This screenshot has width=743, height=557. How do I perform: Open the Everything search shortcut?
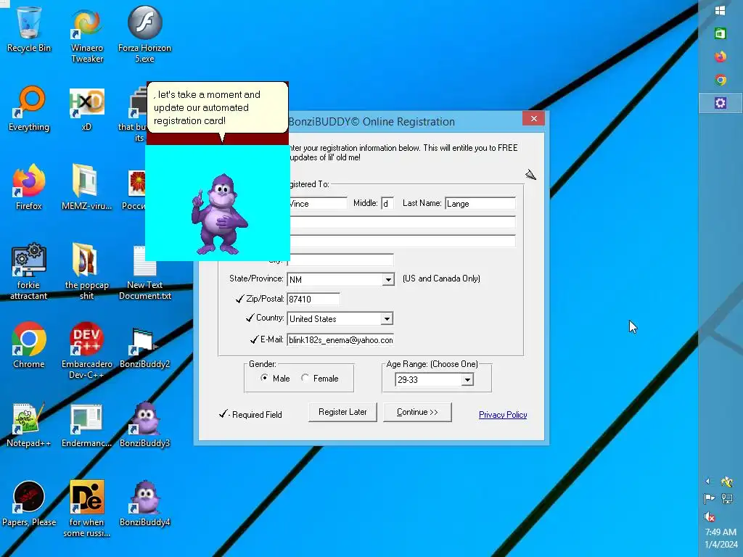(29, 108)
